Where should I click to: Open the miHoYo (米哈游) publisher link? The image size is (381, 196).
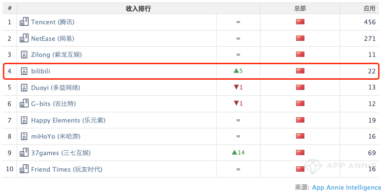[56, 136]
